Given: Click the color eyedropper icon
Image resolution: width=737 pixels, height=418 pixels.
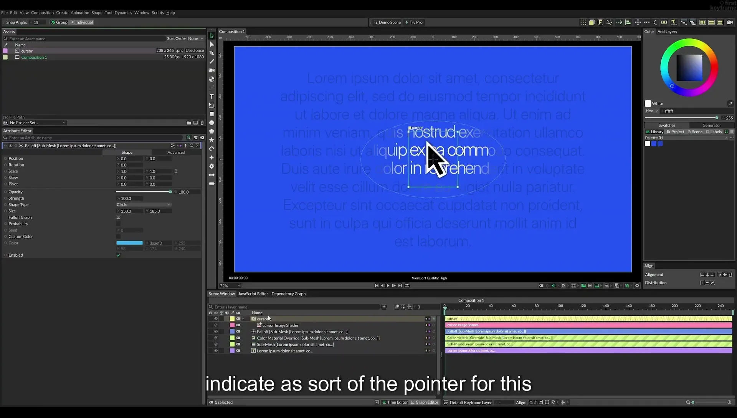Looking at the screenshot, I should [730, 103].
